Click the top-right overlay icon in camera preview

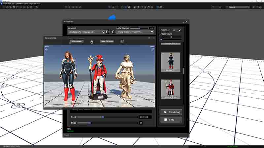pyautogui.click(x=152, y=49)
